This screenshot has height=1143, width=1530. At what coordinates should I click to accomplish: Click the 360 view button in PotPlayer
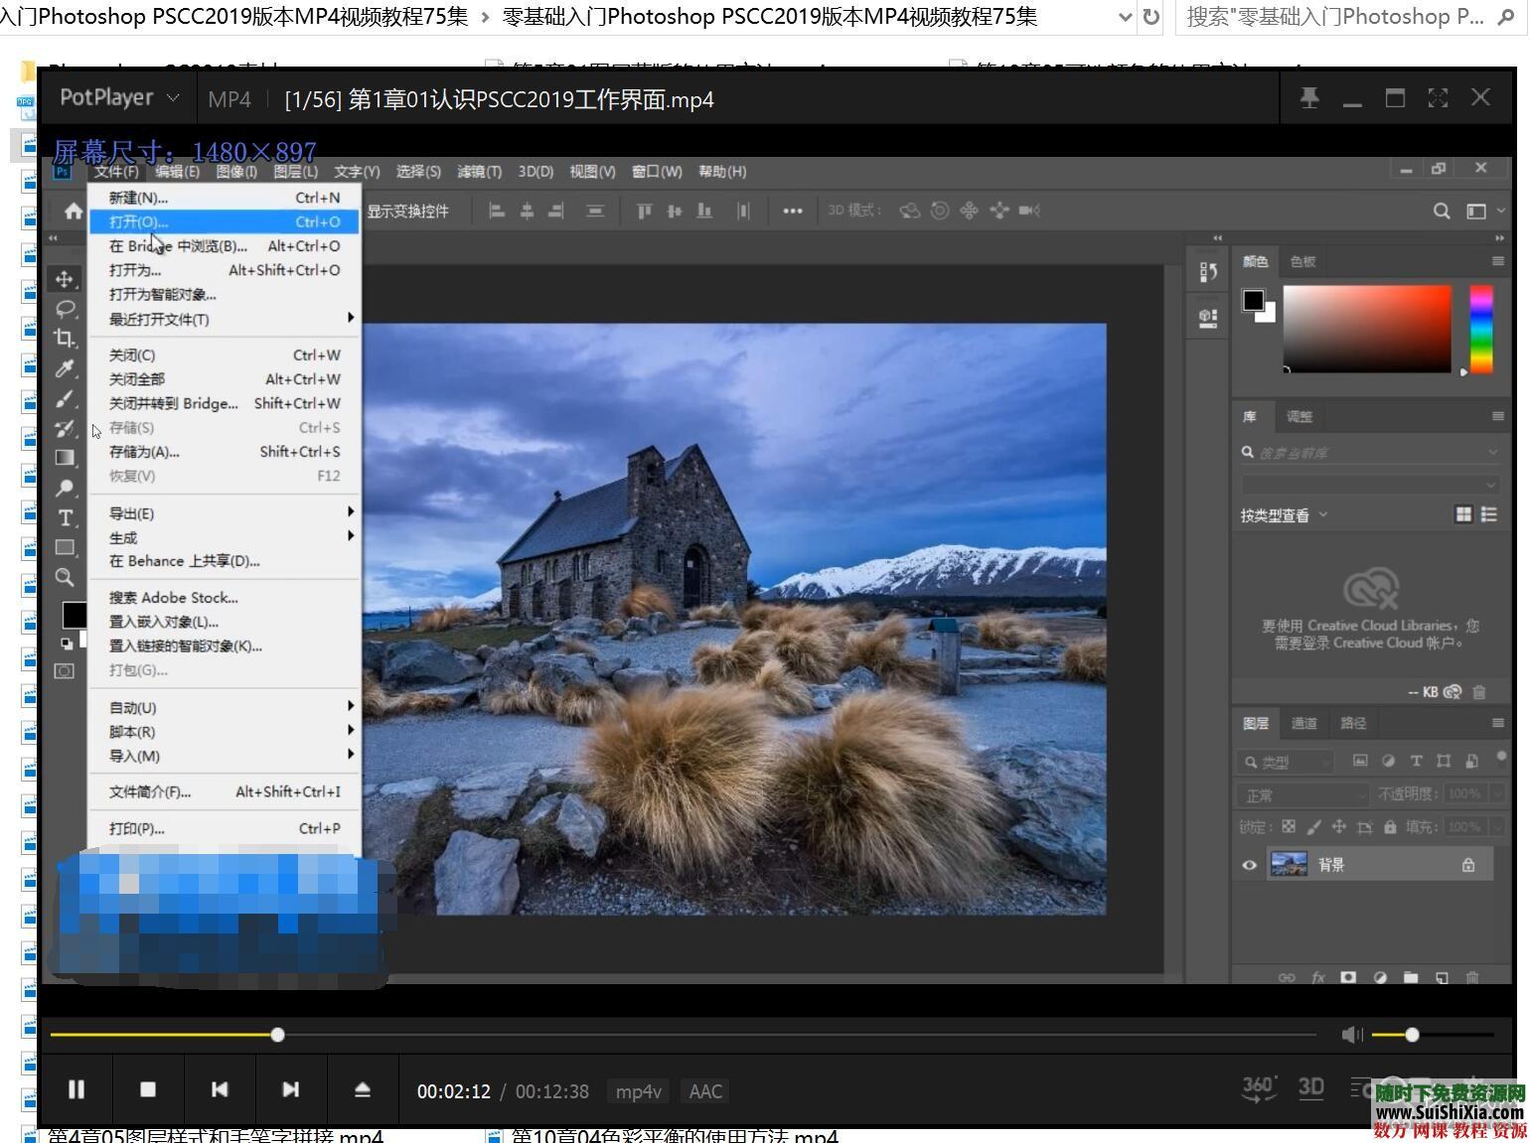coord(1257,1089)
